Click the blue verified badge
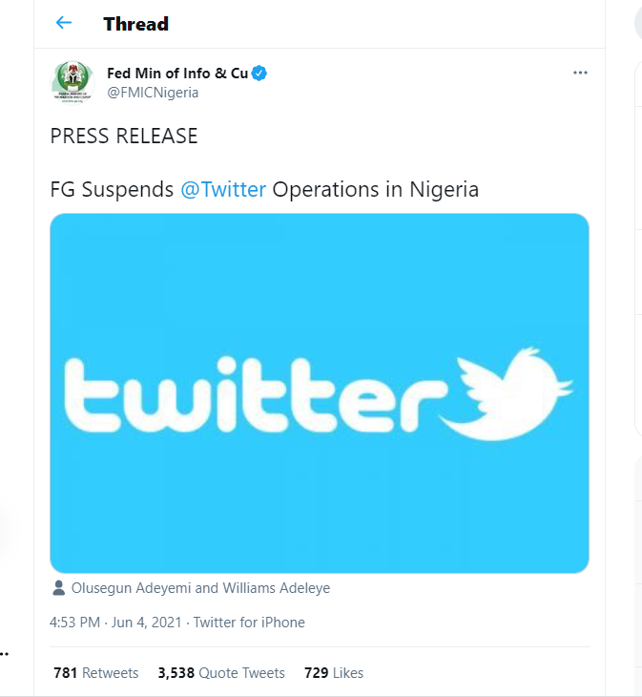Screen dimensions: 642x697 pos(259,74)
